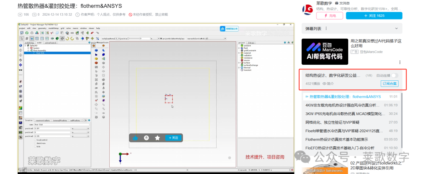This screenshot has width=423, height=174.
Task: Open the positionZ unit dropdown
Action: point(80,136)
